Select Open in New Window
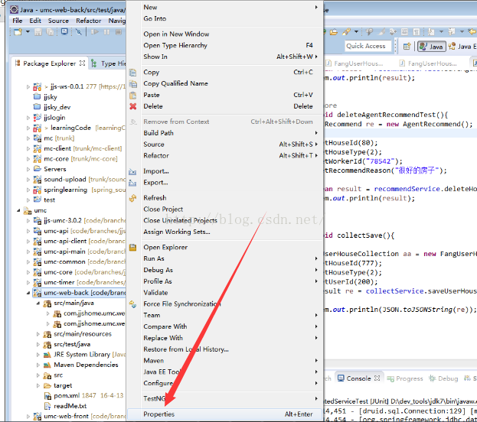This screenshot has width=477, height=422. coord(224,34)
